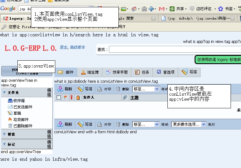Click the key icon in the password bar
Viewport: 241px width, 168px height.
click(x=4, y=27)
